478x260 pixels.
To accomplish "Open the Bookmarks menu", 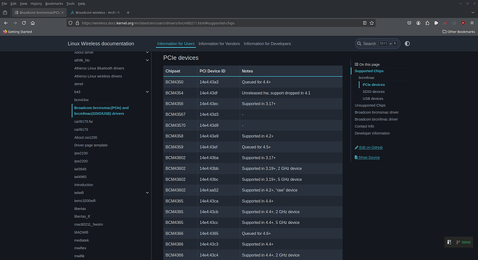I will (54, 3).
